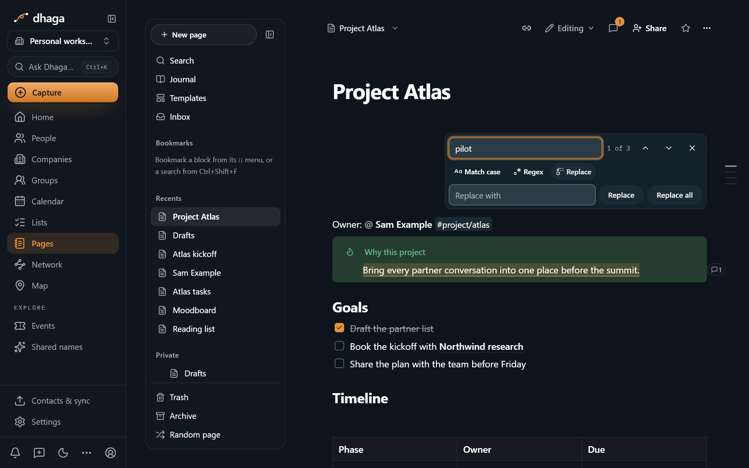The width and height of the screenshot is (749, 468).
Task: Check Share the plan with the team
Action: [x=339, y=363]
